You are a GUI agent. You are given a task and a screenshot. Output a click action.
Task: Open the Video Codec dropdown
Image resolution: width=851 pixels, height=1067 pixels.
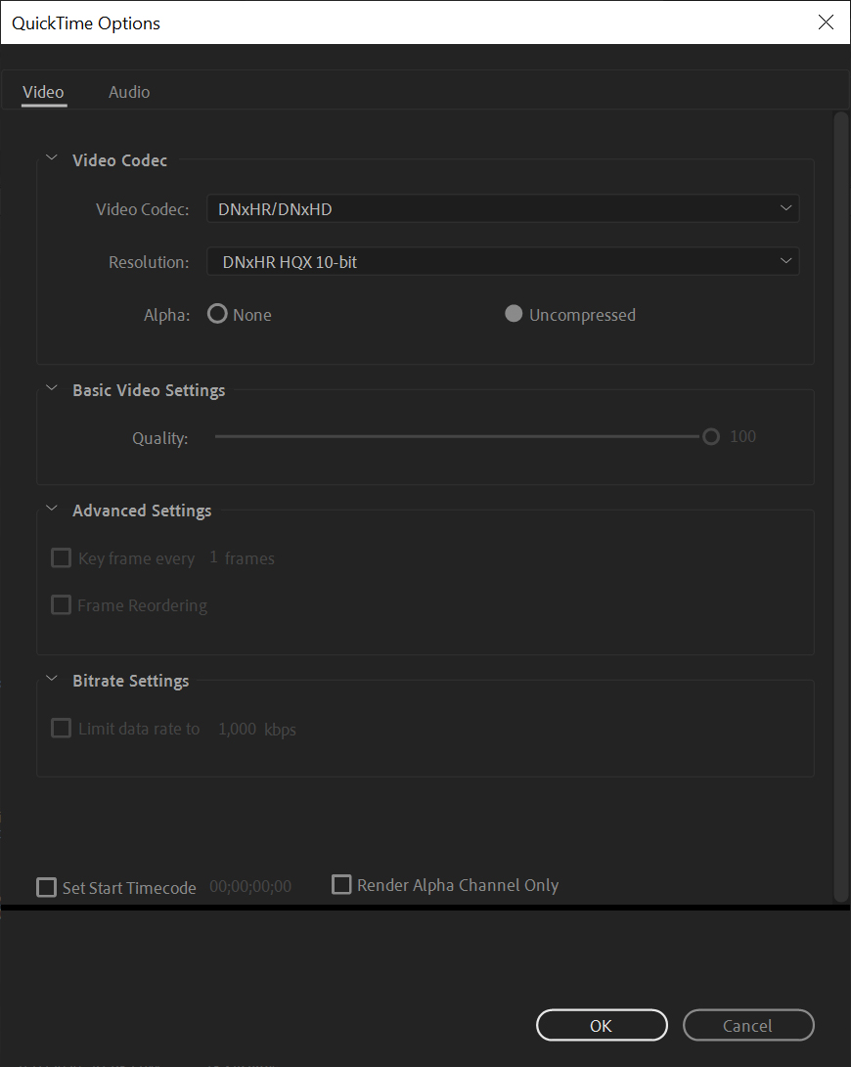click(503, 208)
